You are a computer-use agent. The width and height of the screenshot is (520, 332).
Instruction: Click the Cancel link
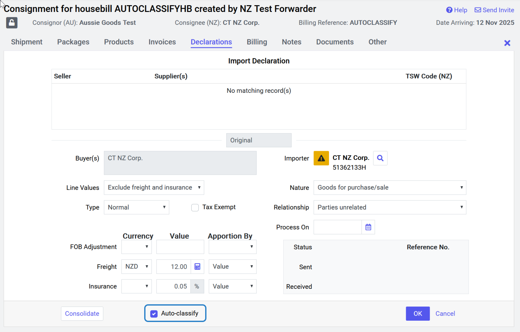coord(445,314)
